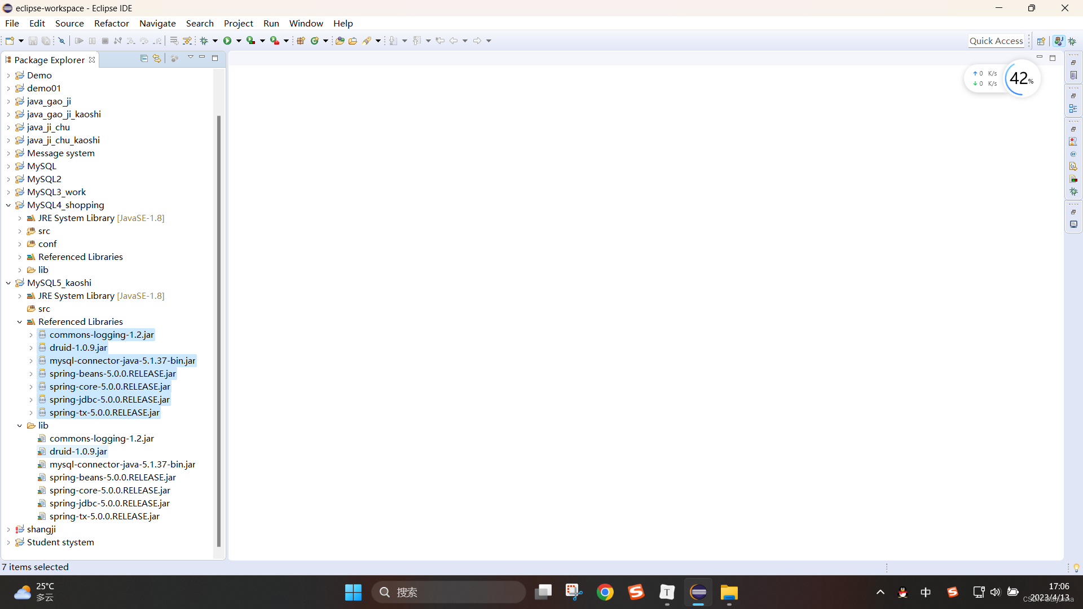Click the Search flashlight icon
Screen dimensions: 1083x609
[367, 41]
